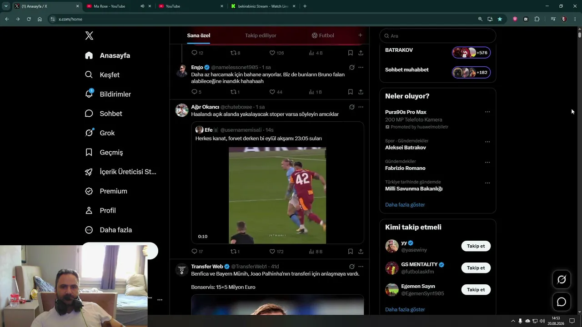
Task: Share Engo's tweet
Action: point(361,92)
